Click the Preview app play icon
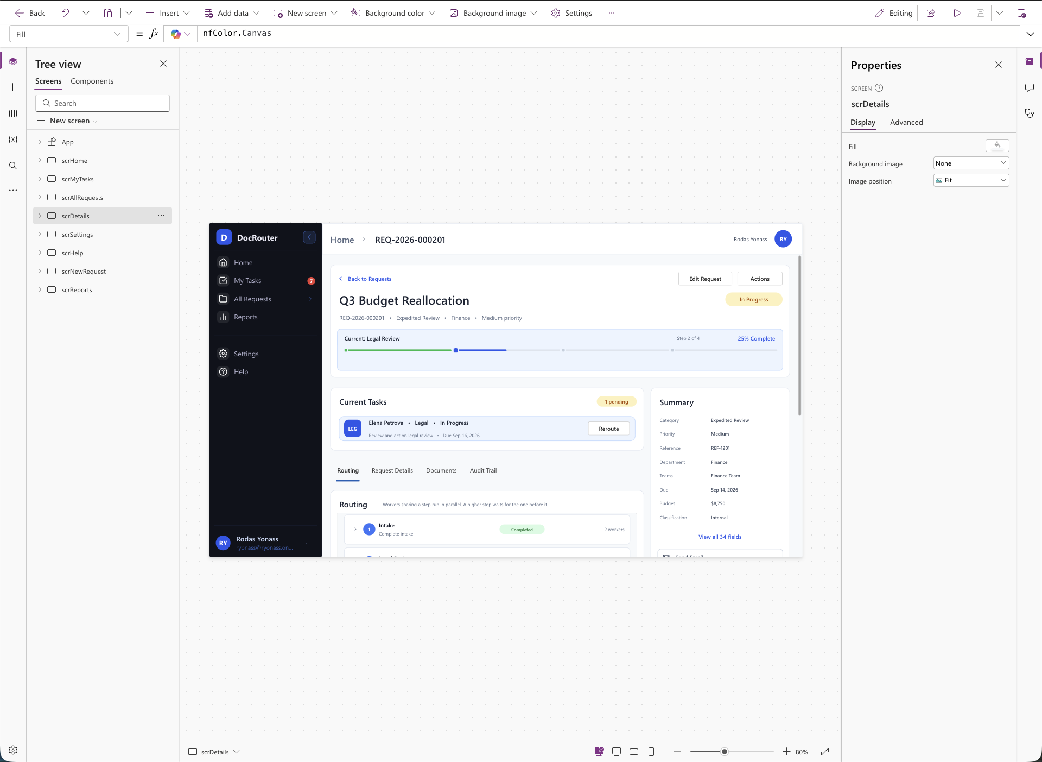The image size is (1042, 762). tap(957, 13)
